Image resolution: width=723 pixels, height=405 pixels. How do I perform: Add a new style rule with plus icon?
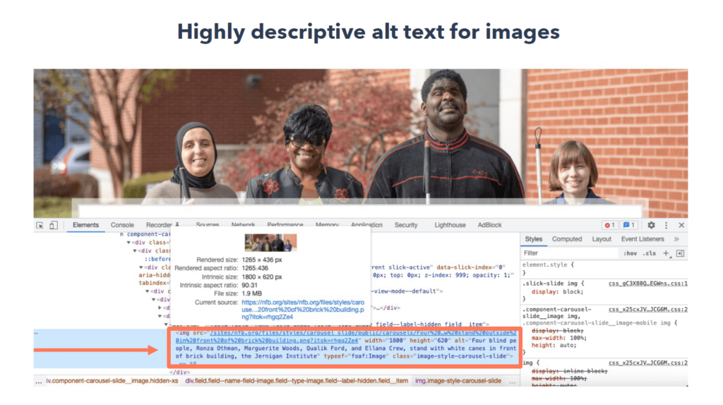pos(665,253)
